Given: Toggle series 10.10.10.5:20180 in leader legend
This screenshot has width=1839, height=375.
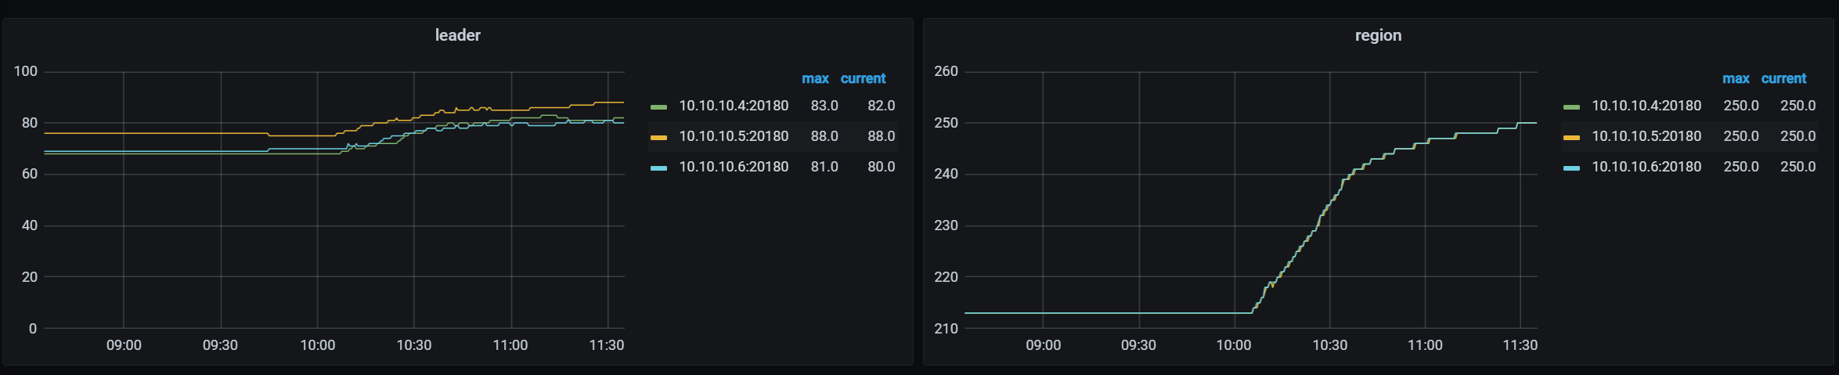Looking at the screenshot, I should [734, 136].
